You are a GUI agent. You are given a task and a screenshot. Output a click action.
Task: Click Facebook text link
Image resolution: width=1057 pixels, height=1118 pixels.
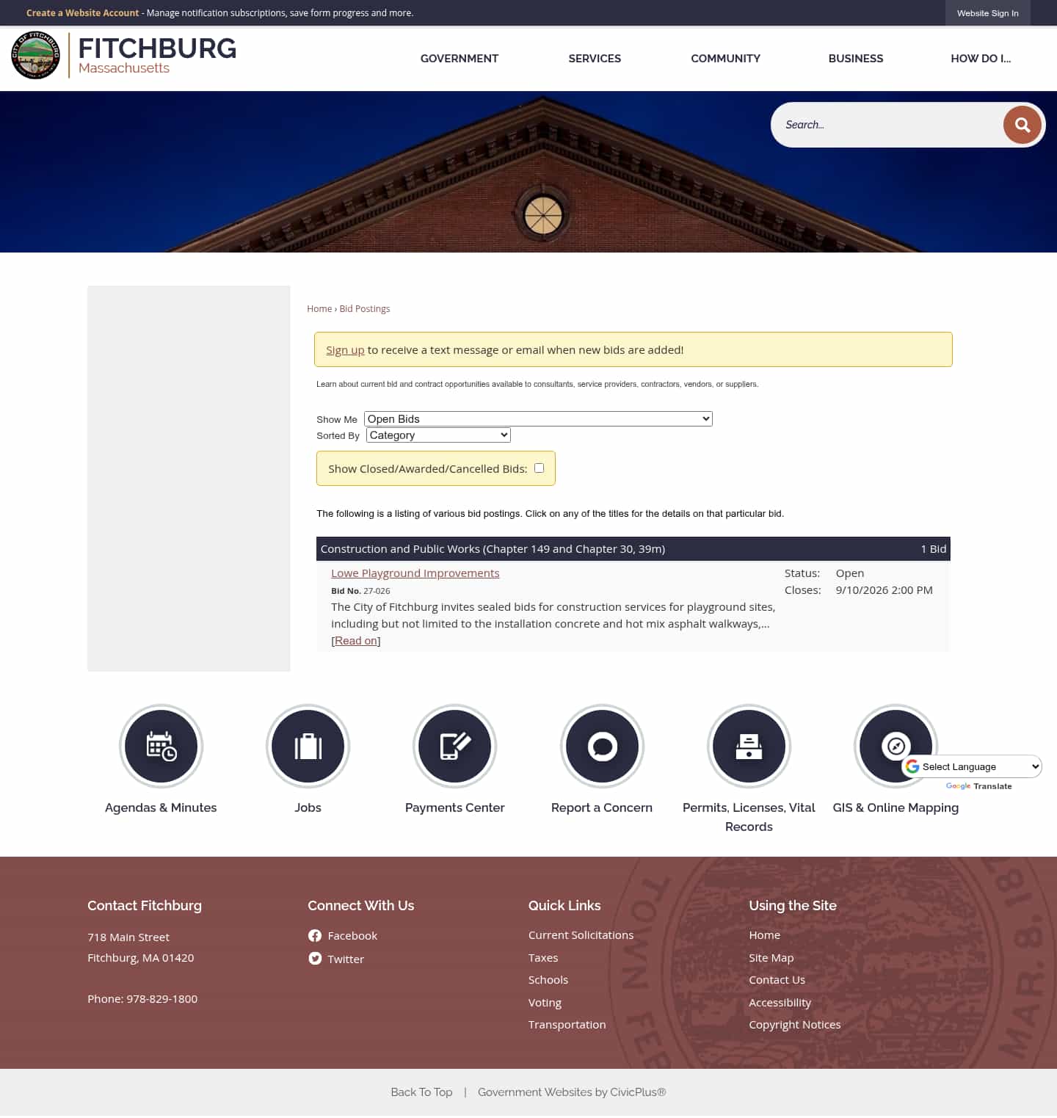[x=352, y=936]
